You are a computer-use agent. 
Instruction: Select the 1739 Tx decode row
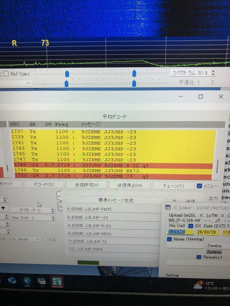[x=113, y=137]
